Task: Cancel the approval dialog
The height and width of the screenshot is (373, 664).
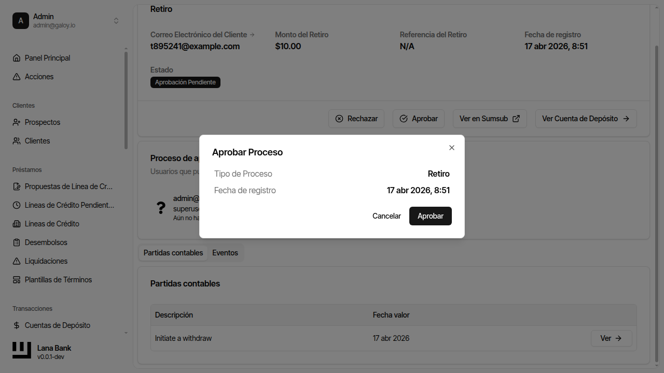Action: pyautogui.click(x=386, y=216)
